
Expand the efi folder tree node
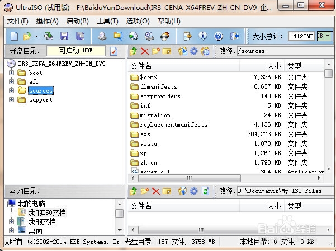[11, 81]
